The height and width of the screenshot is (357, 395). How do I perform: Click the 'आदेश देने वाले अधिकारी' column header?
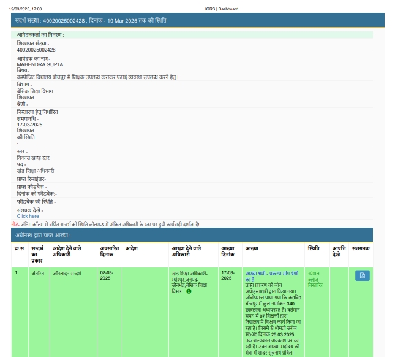66,251
